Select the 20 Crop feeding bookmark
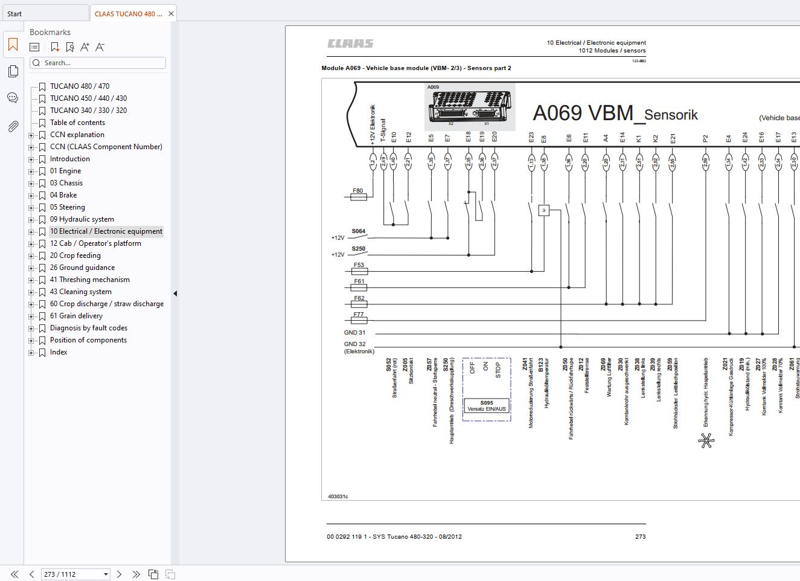The height and width of the screenshot is (581, 800). (75, 255)
